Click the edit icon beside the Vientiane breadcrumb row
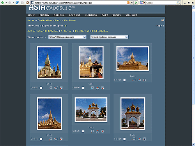Screen dimensions: 195x146 pos(163,20)
